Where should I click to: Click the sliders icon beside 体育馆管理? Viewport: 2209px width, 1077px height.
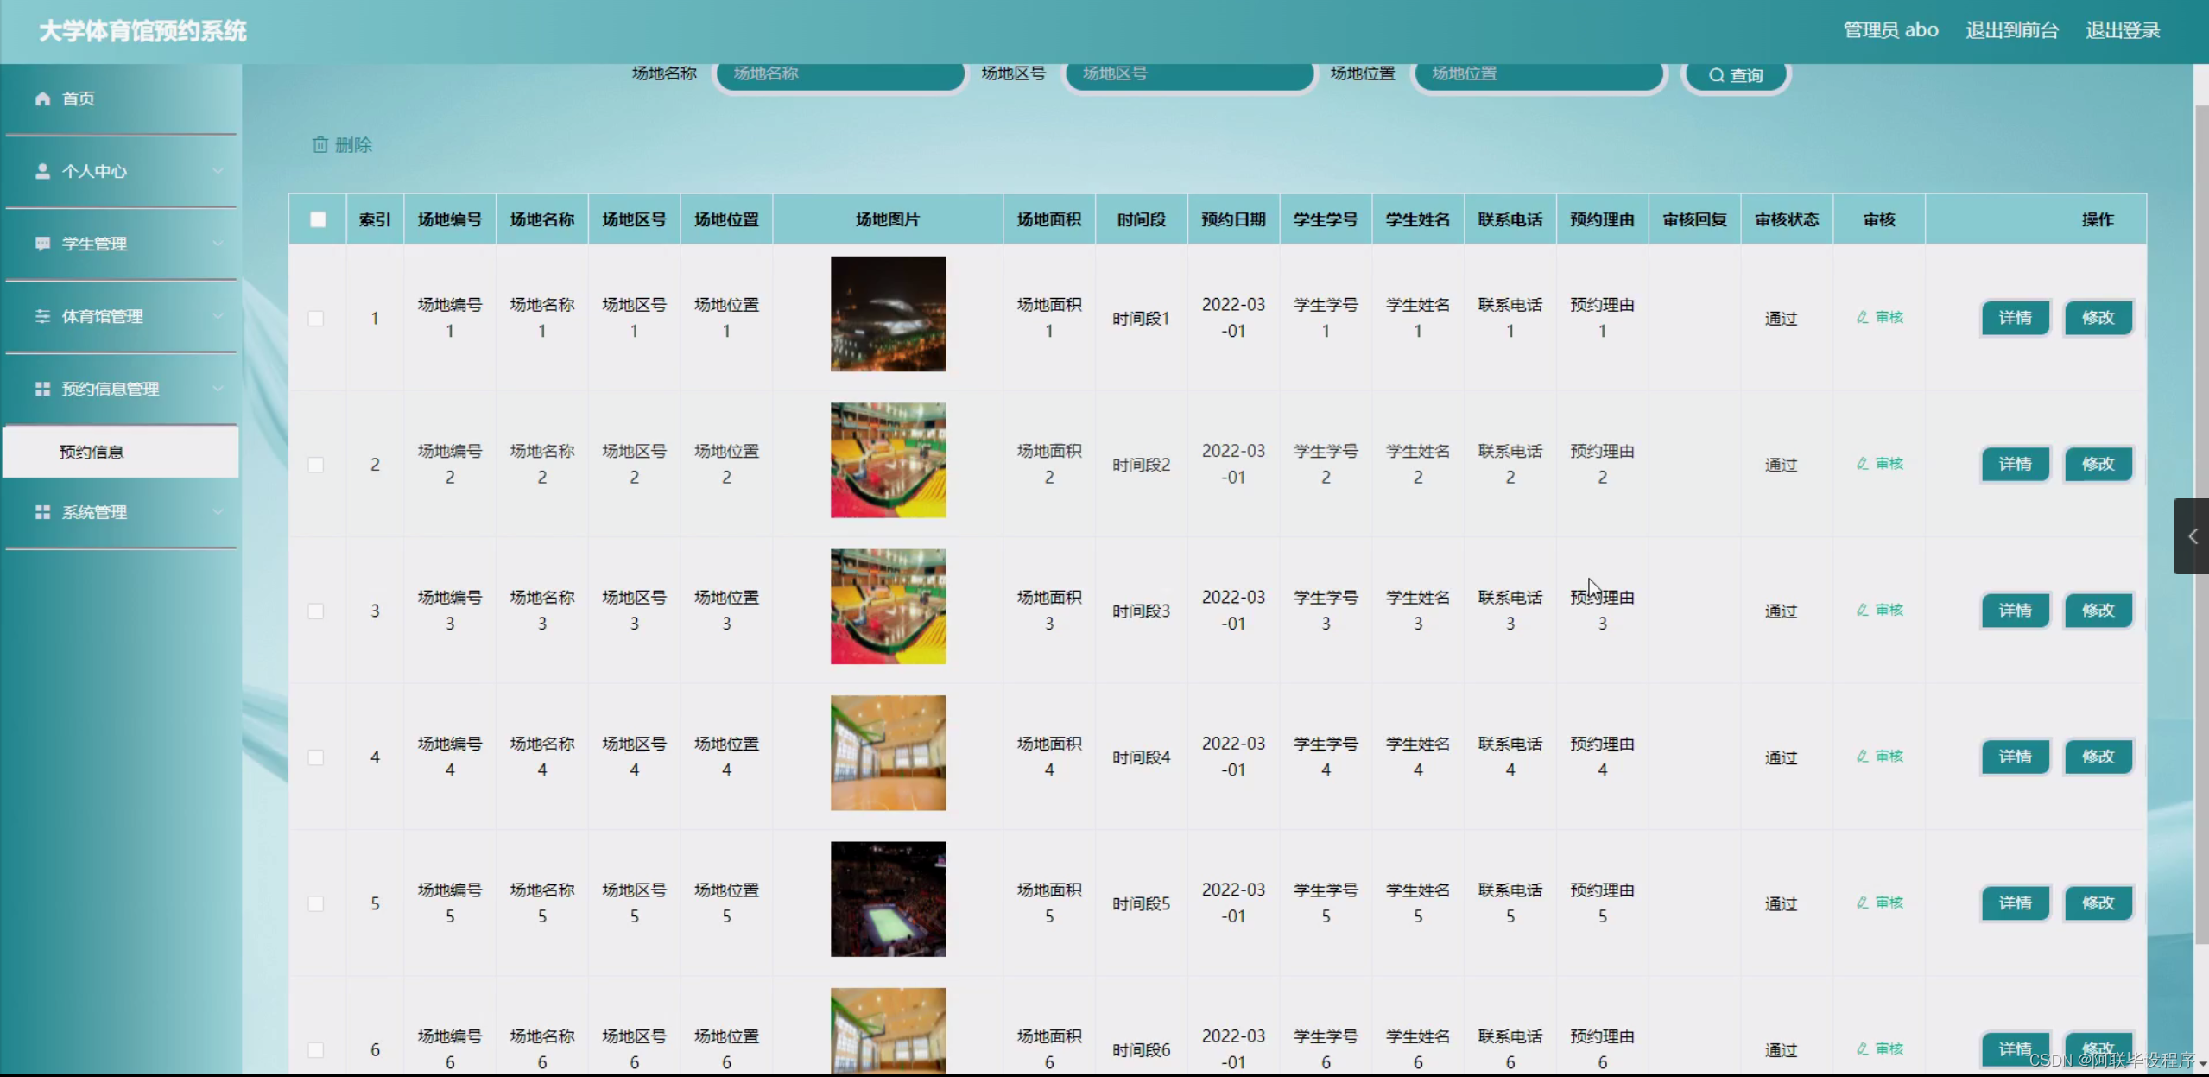[42, 316]
